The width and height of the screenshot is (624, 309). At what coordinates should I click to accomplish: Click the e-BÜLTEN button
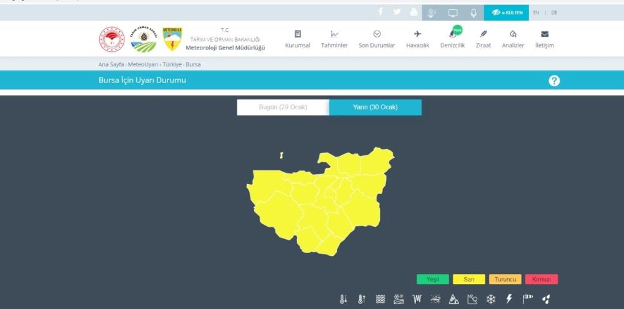tap(507, 12)
